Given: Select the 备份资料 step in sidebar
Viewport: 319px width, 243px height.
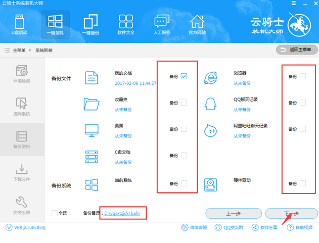Looking at the screenshot, I should click(x=22, y=140).
